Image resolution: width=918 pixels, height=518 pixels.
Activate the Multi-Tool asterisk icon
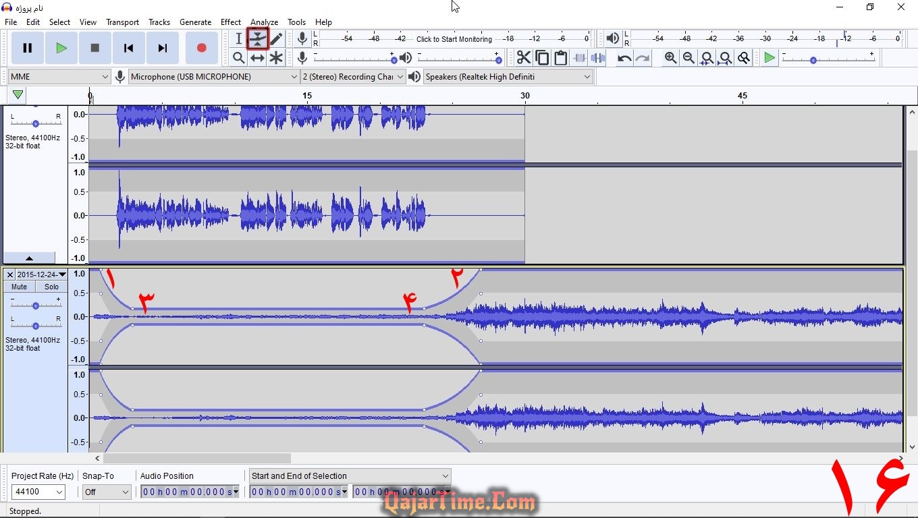pos(276,58)
